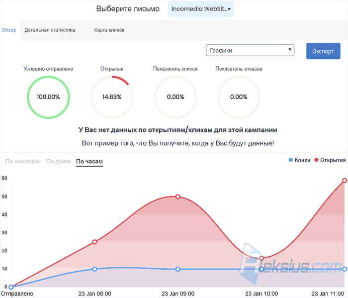
Task: Click the arrow of the Графики combo box
Action: click(290, 50)
